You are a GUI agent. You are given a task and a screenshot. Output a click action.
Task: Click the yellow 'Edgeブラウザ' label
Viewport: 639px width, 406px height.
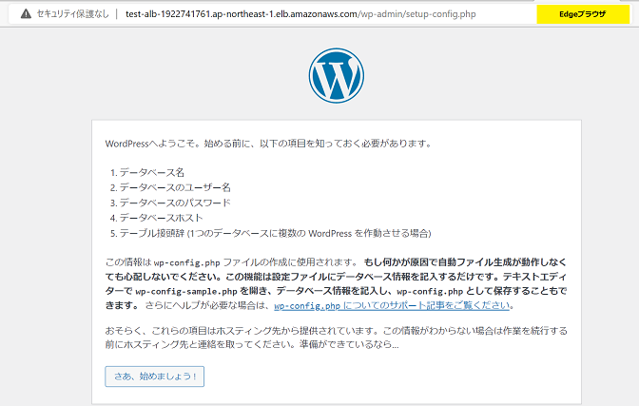click(583, 14)
